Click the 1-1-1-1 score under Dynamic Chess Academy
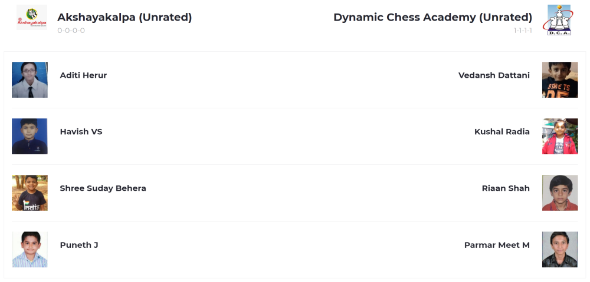Image resolution: width=590 pixels, height=282 pixels. click(x=522, y=31)
